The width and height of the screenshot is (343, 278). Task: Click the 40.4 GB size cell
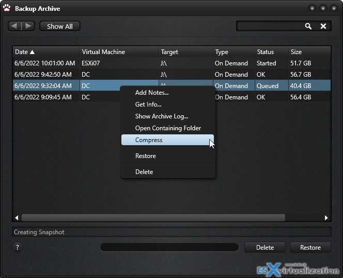pos(309,85)
